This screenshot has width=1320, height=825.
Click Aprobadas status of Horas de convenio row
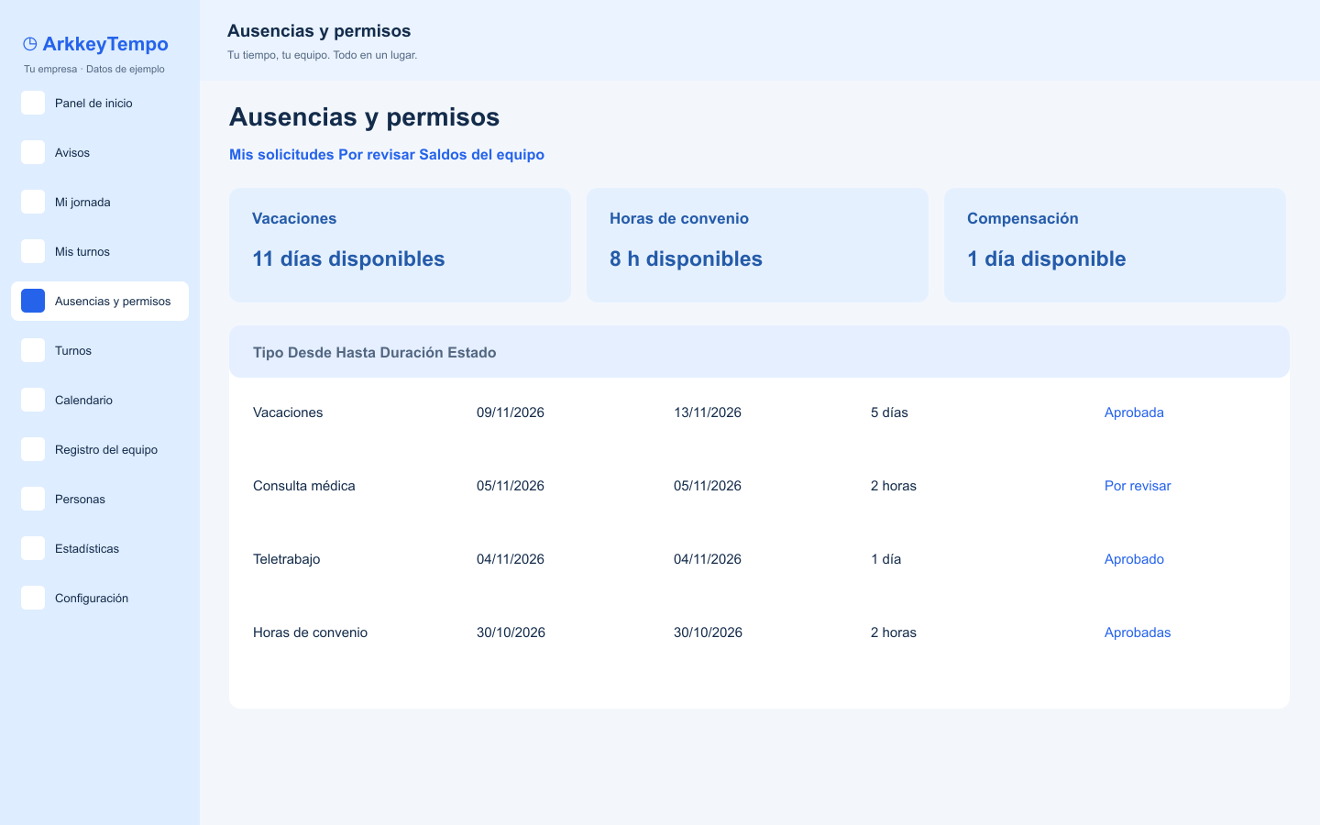coord(1138,632)
